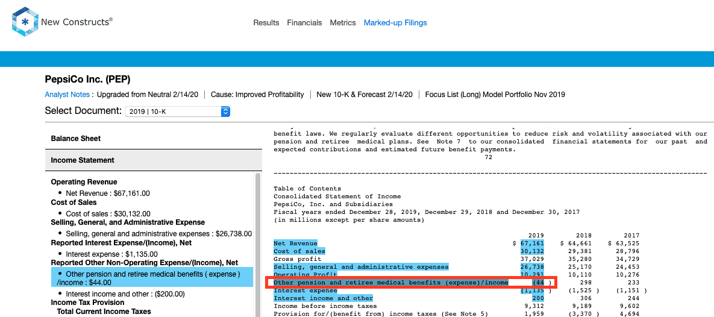Click the highlighted 30,132 value in filing
Screen dimensions: 714x317
[x=532, y=251]
